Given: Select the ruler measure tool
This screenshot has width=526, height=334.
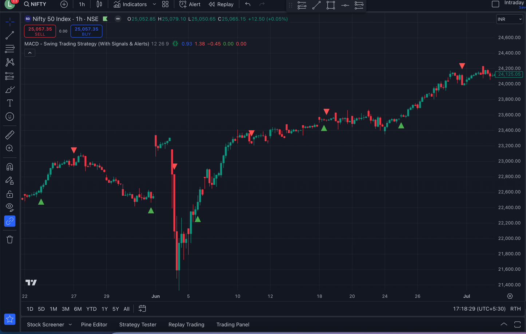Looking at the screenshot, I should click(10, 135).
